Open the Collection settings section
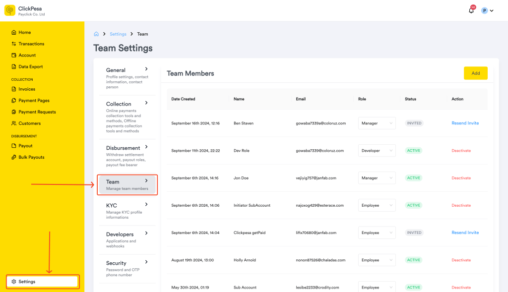The image size is (508, 292). point(127,117)
